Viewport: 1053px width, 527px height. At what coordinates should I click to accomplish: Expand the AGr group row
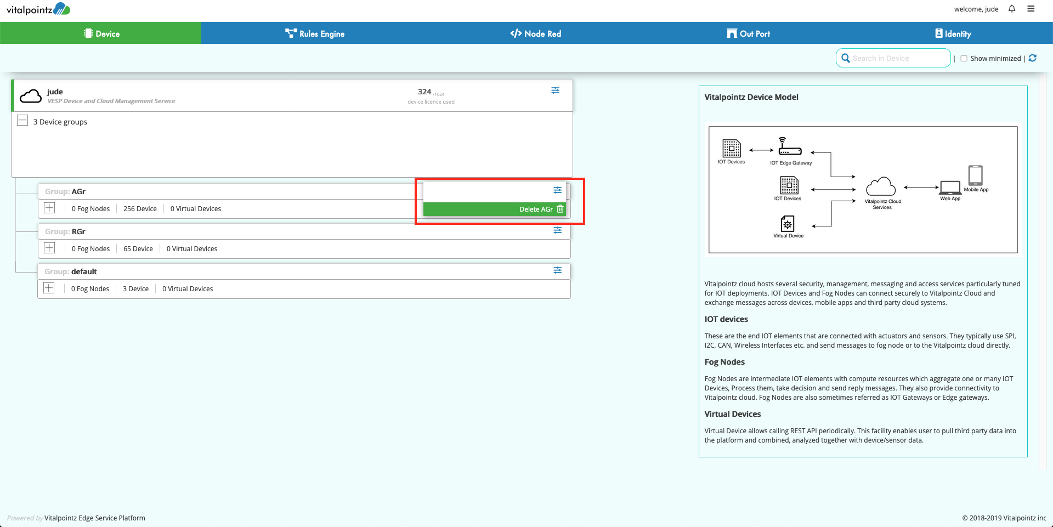(49, 208)
